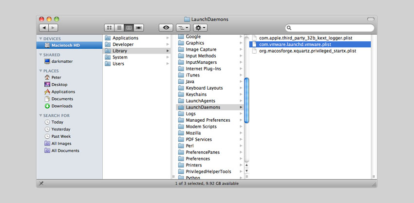
Task: Select org.macosforge.xquartz.privileged_startx.plist file
Action: pos(310,51)
